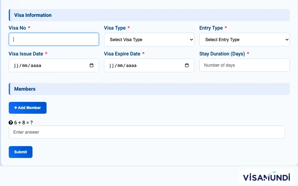Submit the visa form
Screen dimensions: 298x186
point(21,152)
